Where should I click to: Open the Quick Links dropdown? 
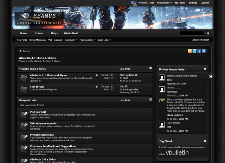tap(104, 40)
